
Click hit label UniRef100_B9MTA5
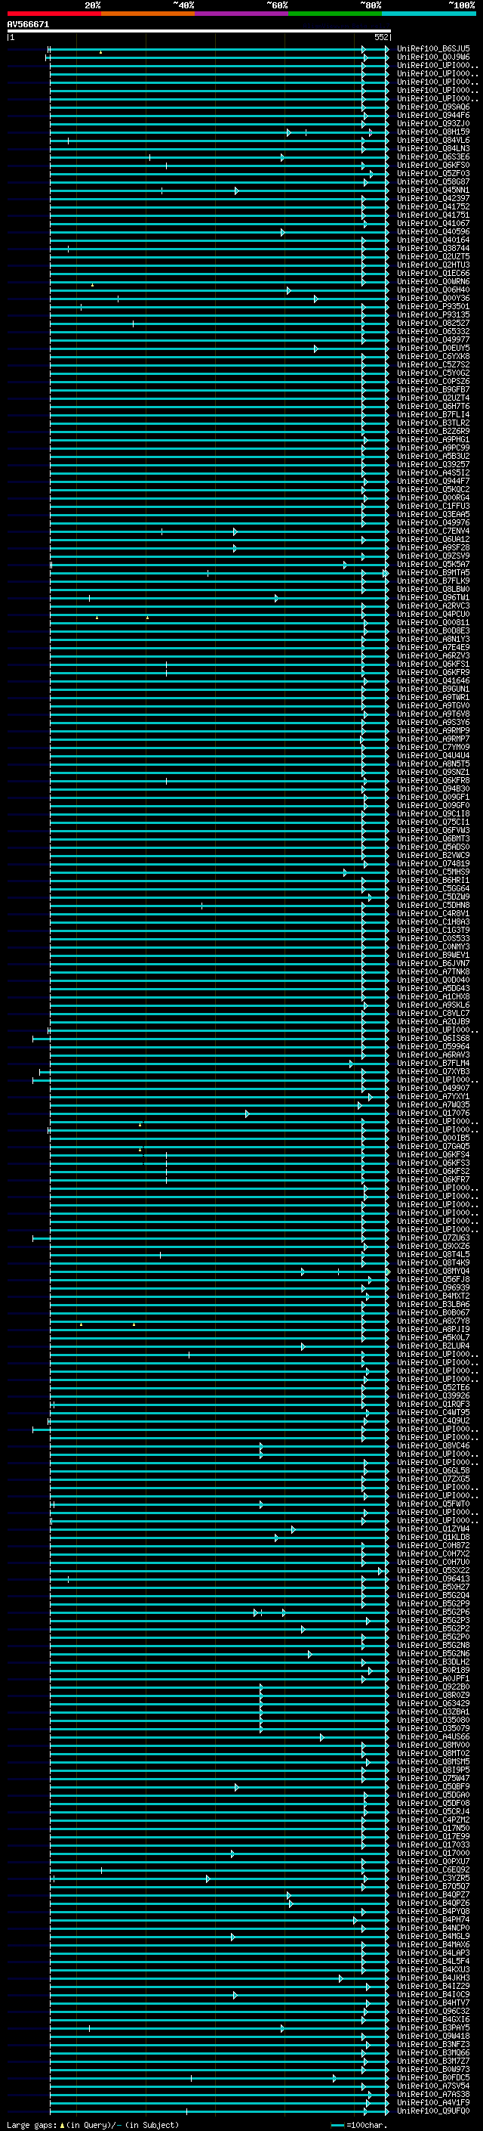[x=433, y=572]
